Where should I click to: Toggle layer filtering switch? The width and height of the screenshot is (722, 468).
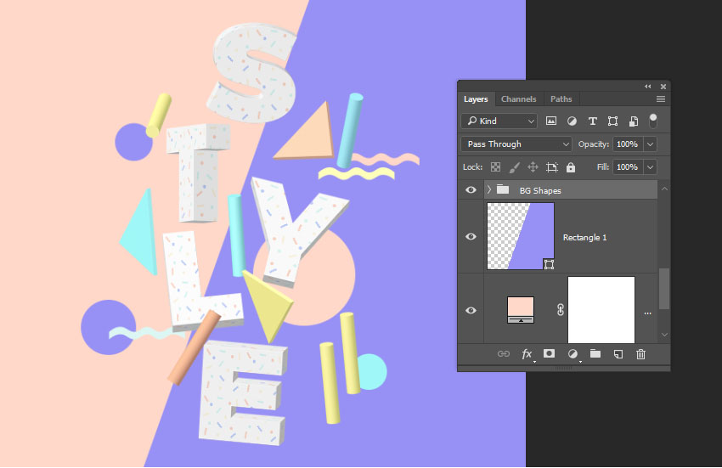tap(653, 121)
